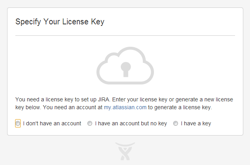Select the "I have a key" radio button

pos(176,123)
